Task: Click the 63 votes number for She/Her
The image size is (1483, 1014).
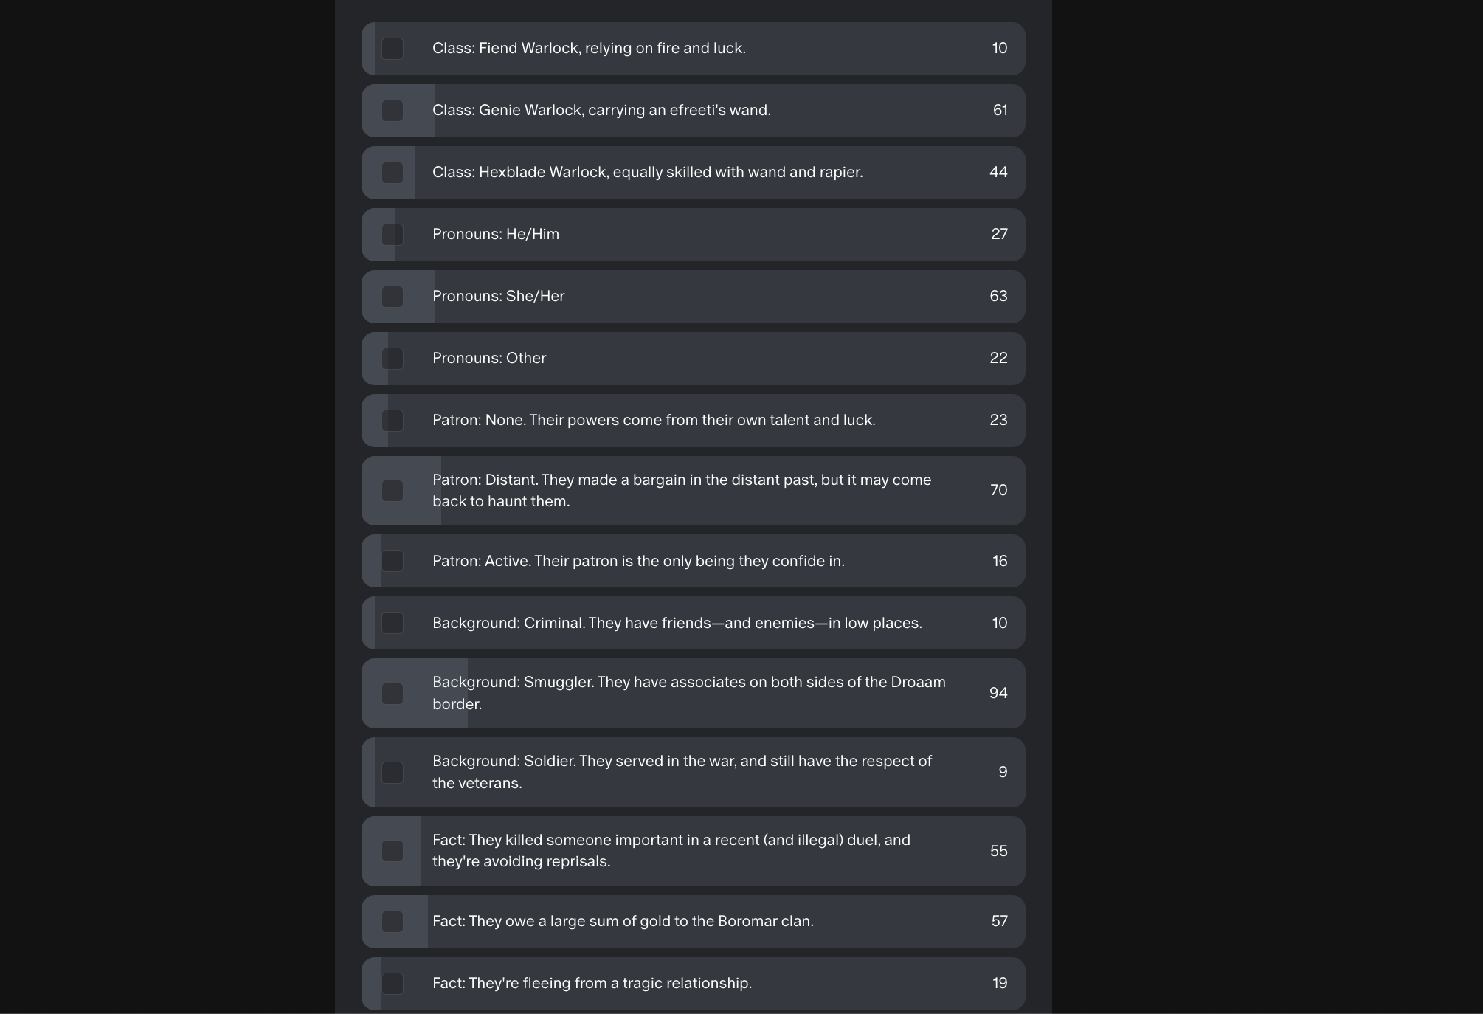Action: click(998, 296)
